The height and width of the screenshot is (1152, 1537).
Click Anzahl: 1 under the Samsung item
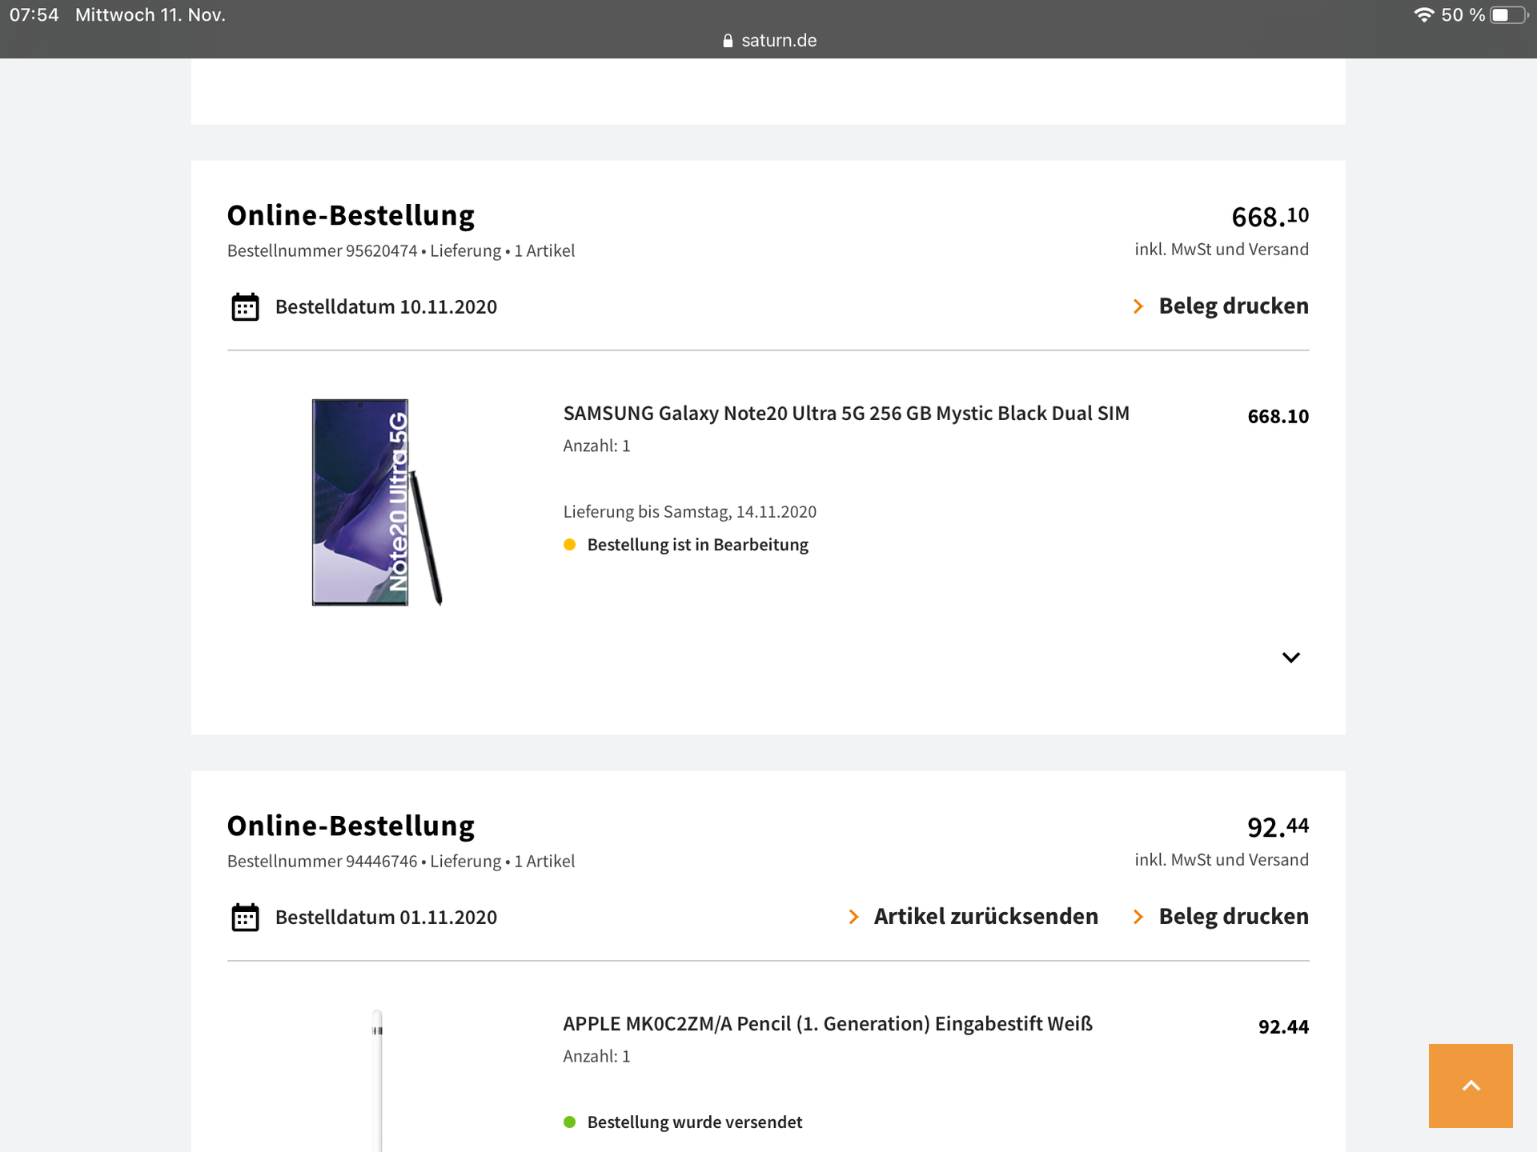(x=596, y=446)
